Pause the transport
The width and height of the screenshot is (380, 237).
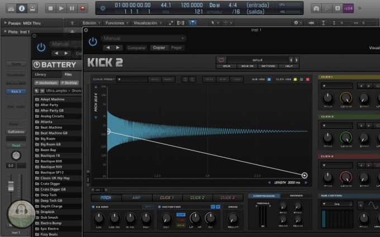coord(72,8)
